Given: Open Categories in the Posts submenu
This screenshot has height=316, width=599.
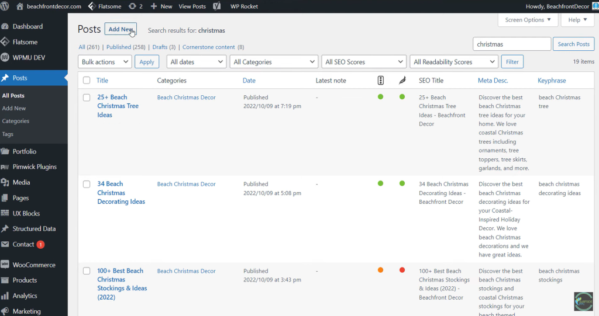Looking at the screenshot, I should click(16, 121).
